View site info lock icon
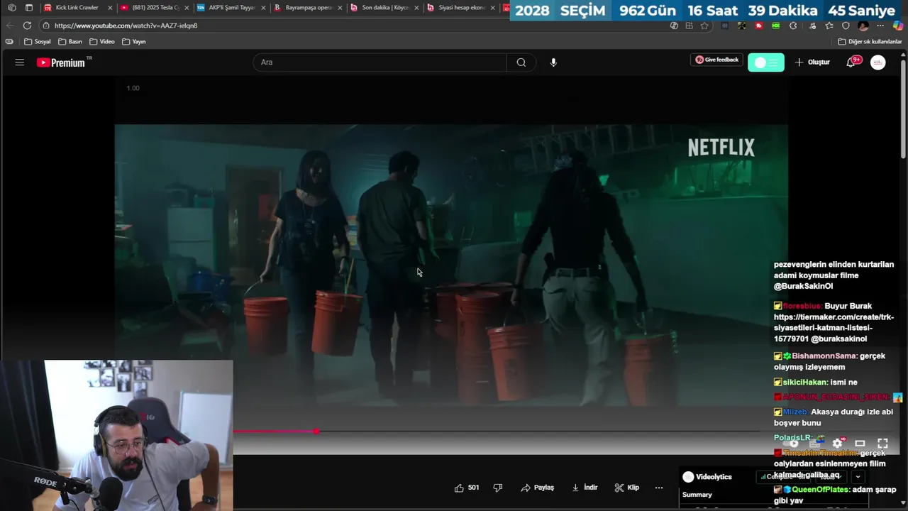 (46, 26)
